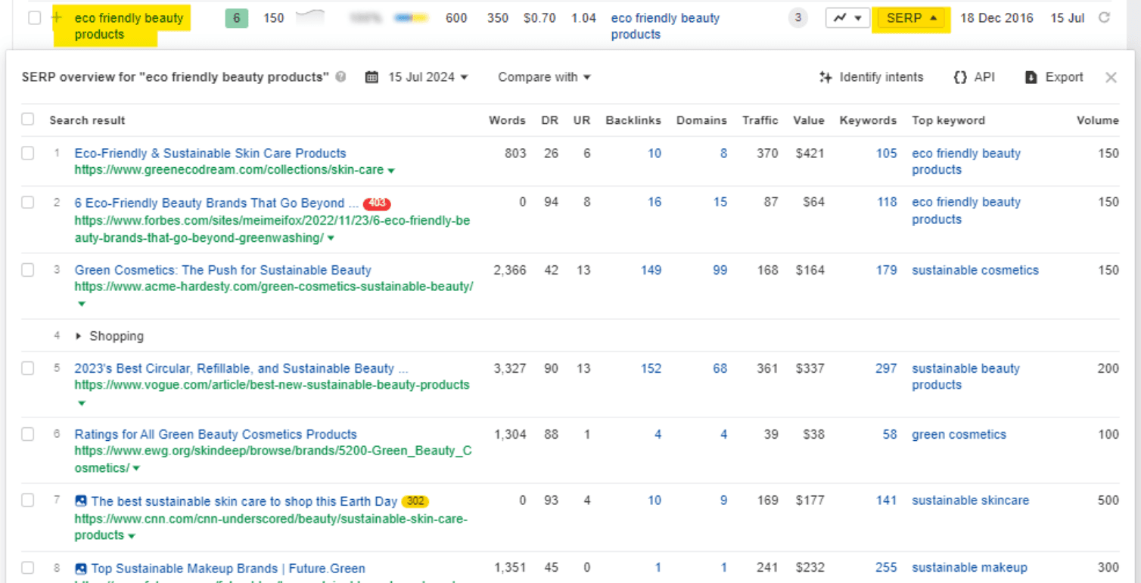Sort by Traffic column header

[x=760, y=120]
